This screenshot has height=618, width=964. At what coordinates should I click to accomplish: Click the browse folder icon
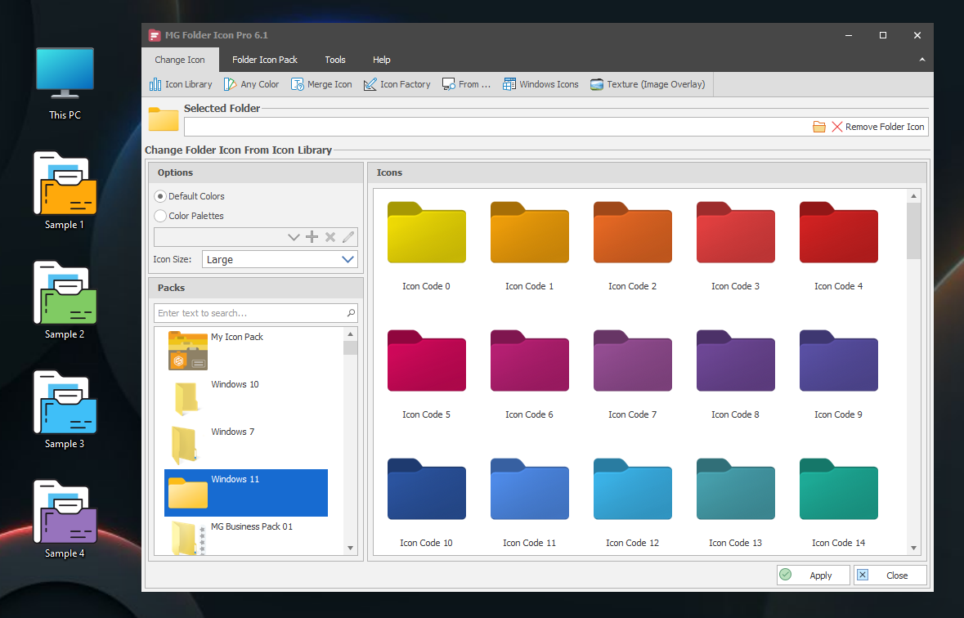[819, 127]
